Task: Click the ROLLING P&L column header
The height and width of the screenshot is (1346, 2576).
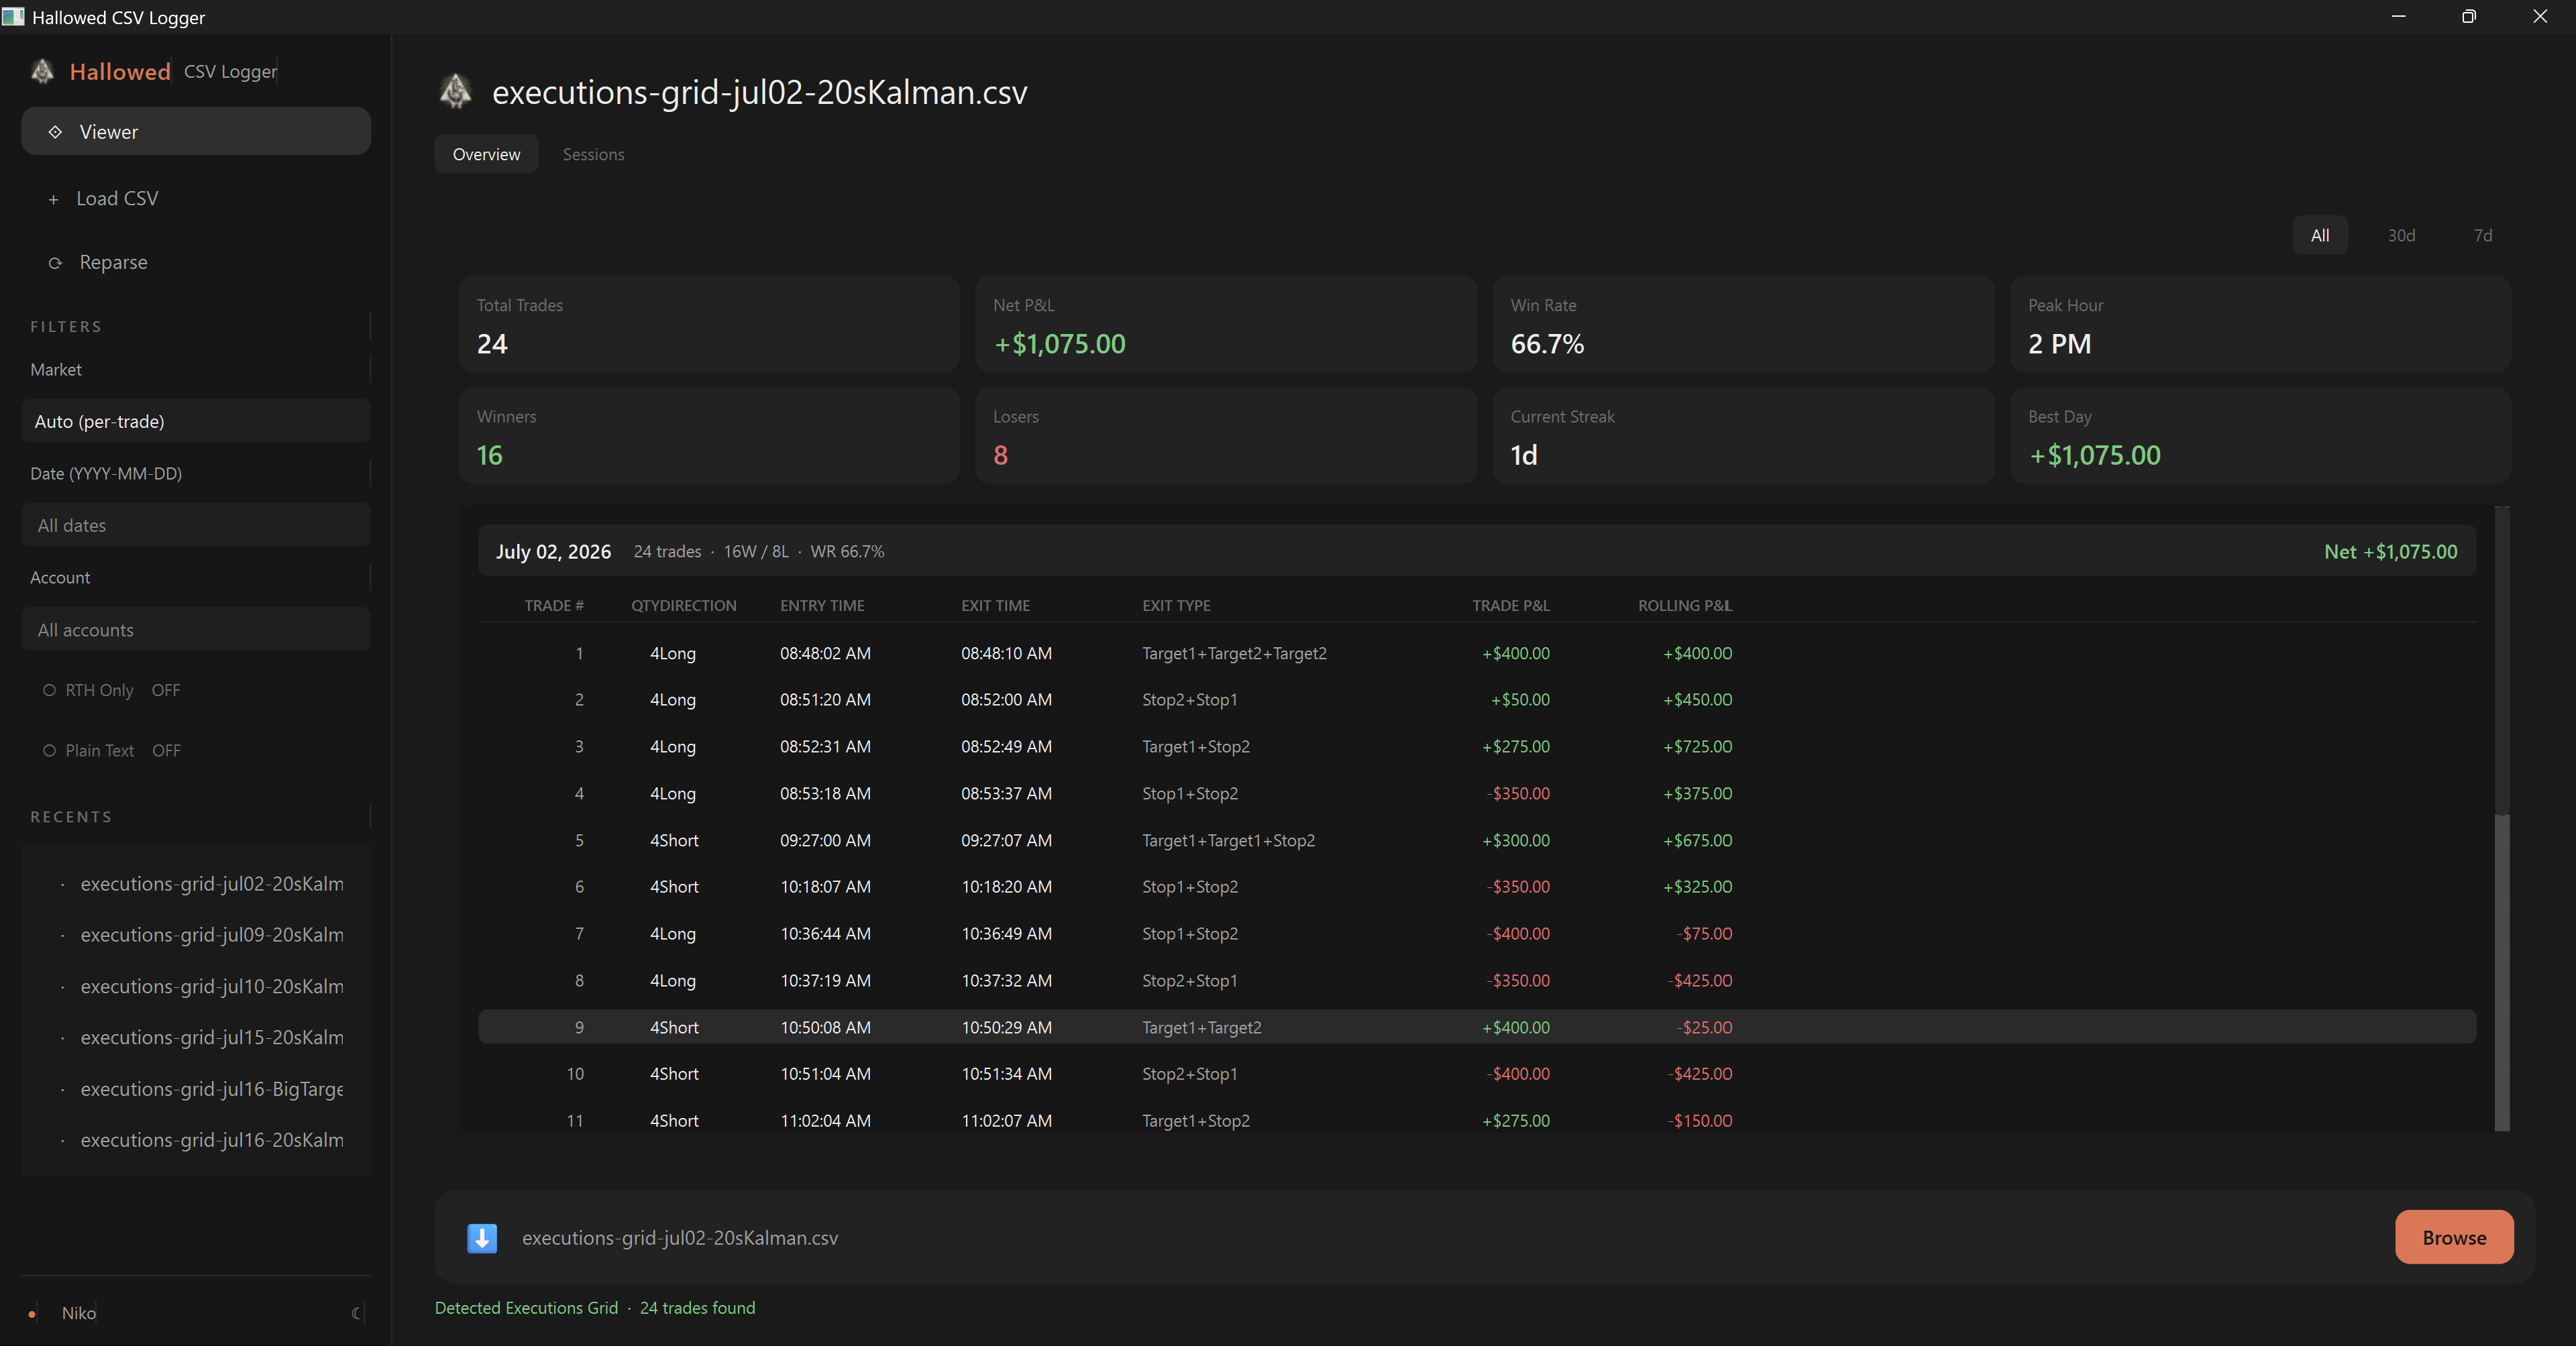Action: pos(1685,606)
